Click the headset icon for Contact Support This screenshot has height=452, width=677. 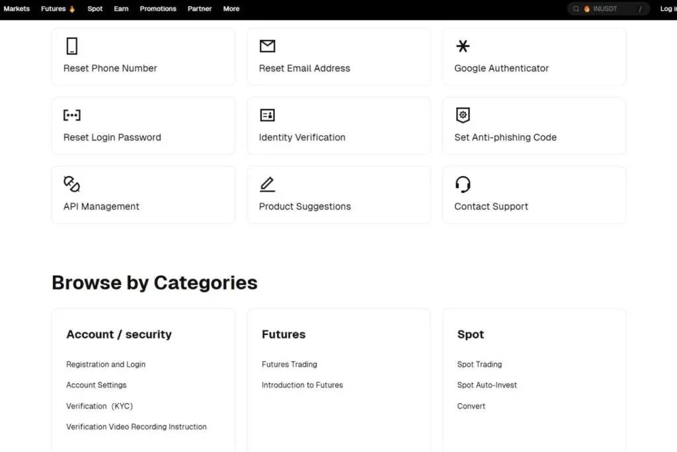[x=463, y=184]
